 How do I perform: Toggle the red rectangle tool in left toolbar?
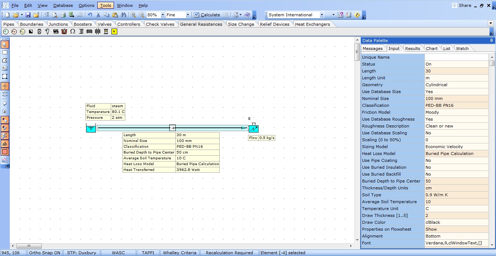5,152
